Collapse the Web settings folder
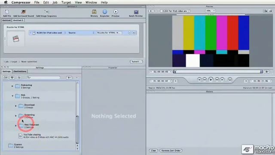This screenshot has height=155, width=275. [12, 96]
